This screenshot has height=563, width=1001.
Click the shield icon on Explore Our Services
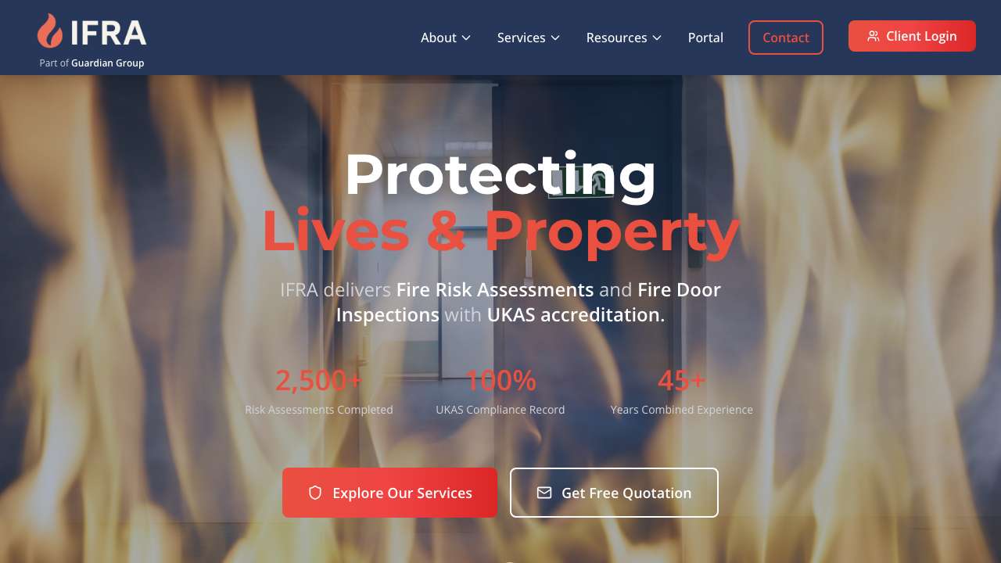[315, 493]
